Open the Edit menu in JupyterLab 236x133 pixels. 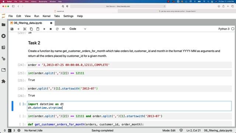19,16
